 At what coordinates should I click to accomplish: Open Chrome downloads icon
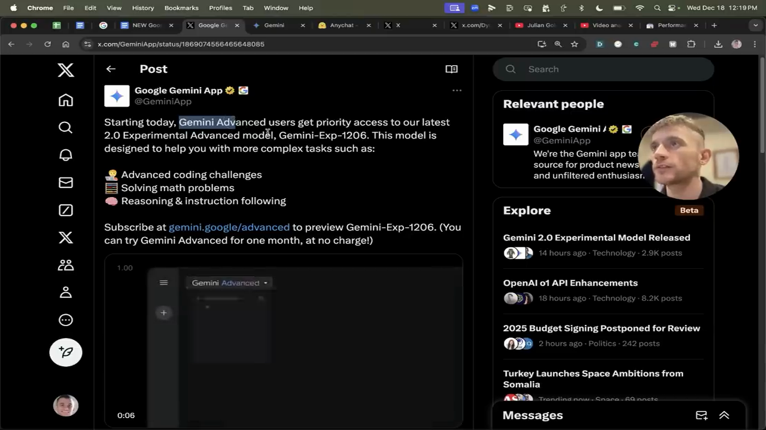coord(718,44)
